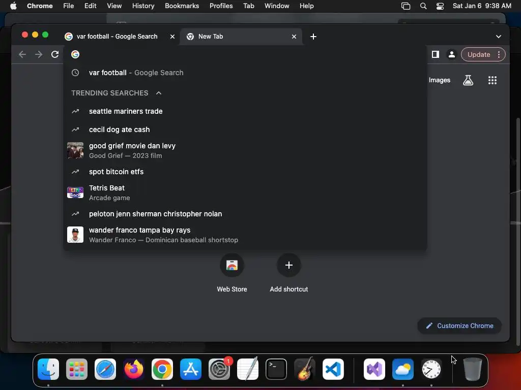This screenshot has width=521, height=390.
Task: Open Launchpad from the dock
Action: 77,369
